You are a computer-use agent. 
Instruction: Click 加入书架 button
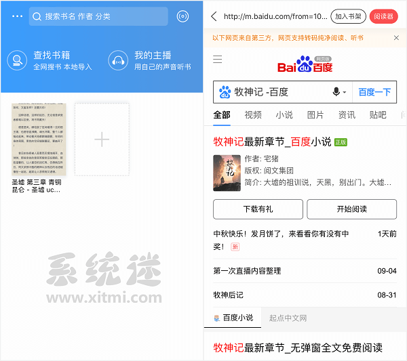pos(348,16)
